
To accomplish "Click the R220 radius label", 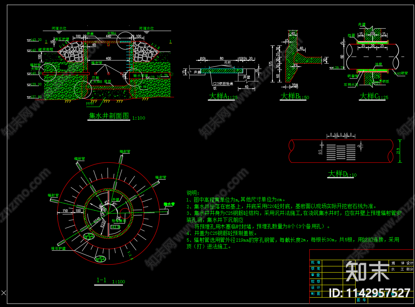I will (x=103, y=223).
